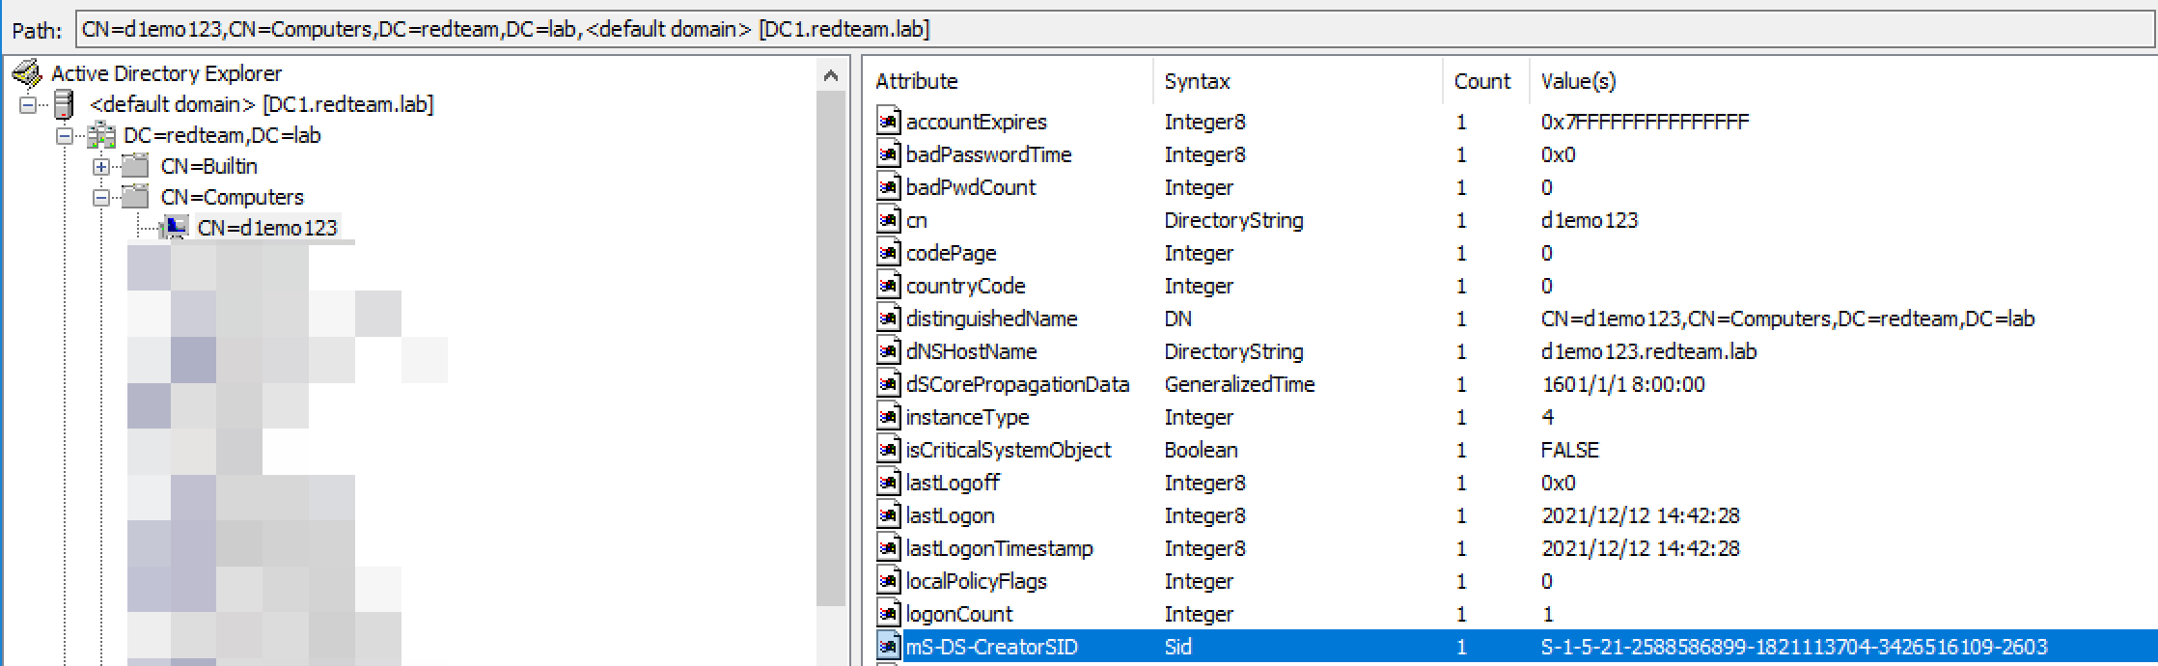The height and width of the screenshot is (666, 2158).
Task: Click the value 1601/1/1 8:00:00
Action: click(x=1623, y=384)
